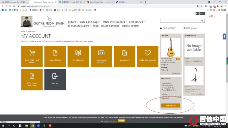Accept cookies with the Accept button
The image size is (228, 128).
121,121
